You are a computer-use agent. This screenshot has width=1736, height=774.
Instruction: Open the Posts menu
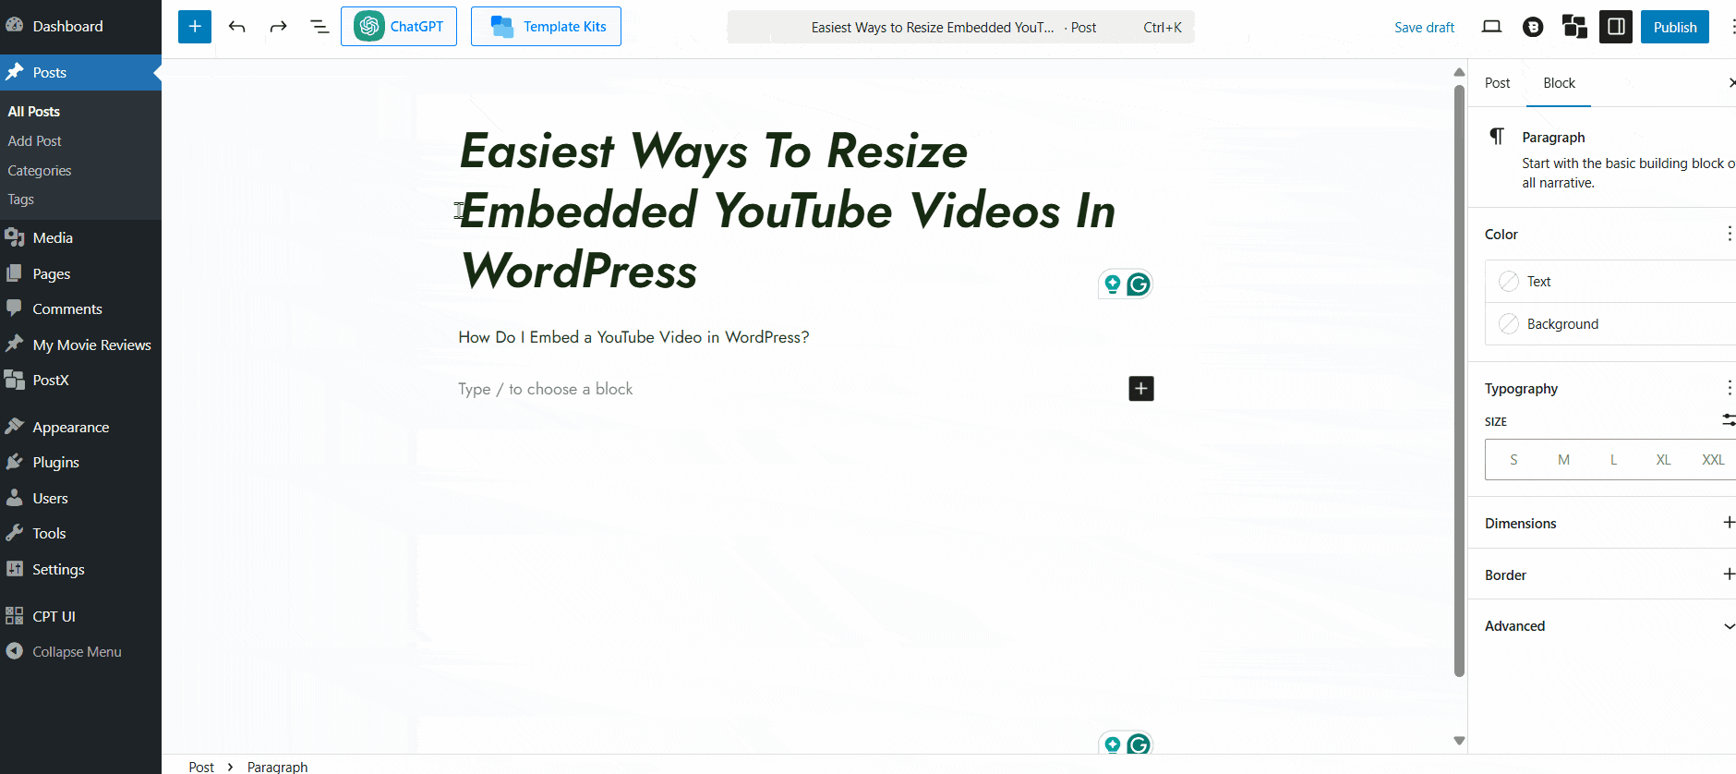click(x=80, y=72)
